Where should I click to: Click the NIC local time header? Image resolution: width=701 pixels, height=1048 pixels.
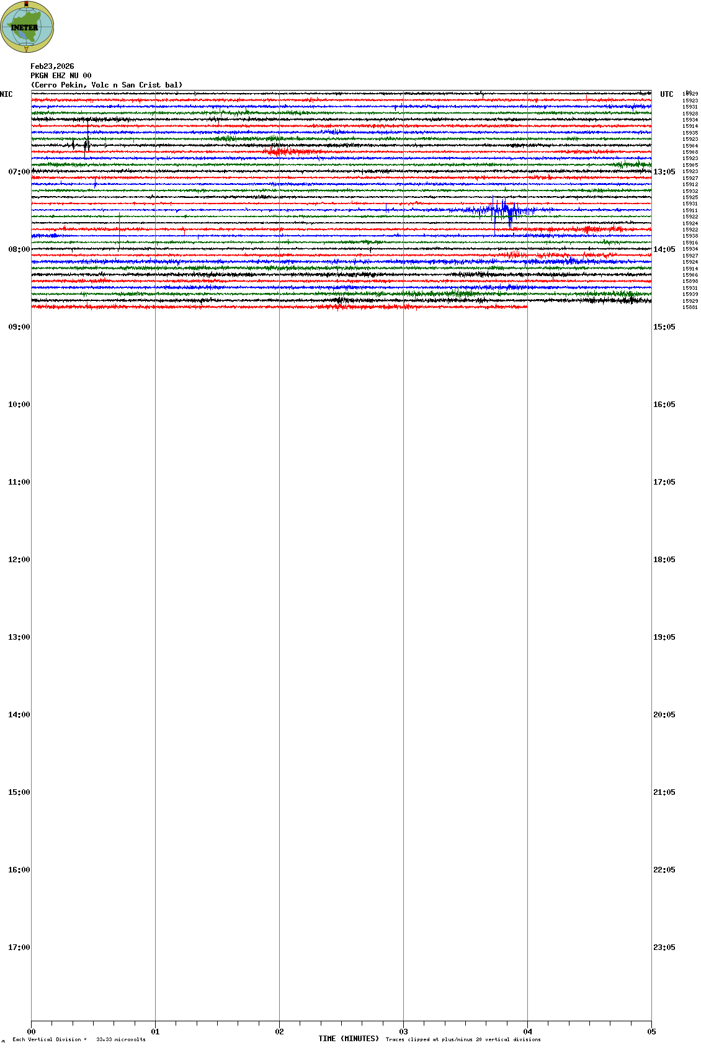coord(6,94)
